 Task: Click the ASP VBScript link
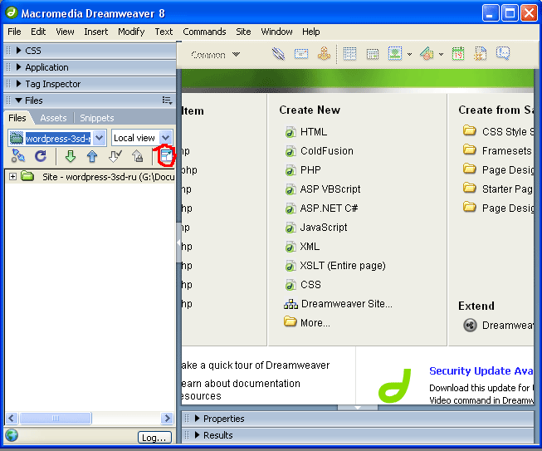(x=330, y=189)
